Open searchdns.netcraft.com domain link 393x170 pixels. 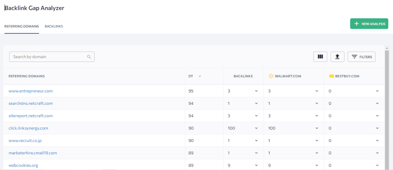[31, 103]
